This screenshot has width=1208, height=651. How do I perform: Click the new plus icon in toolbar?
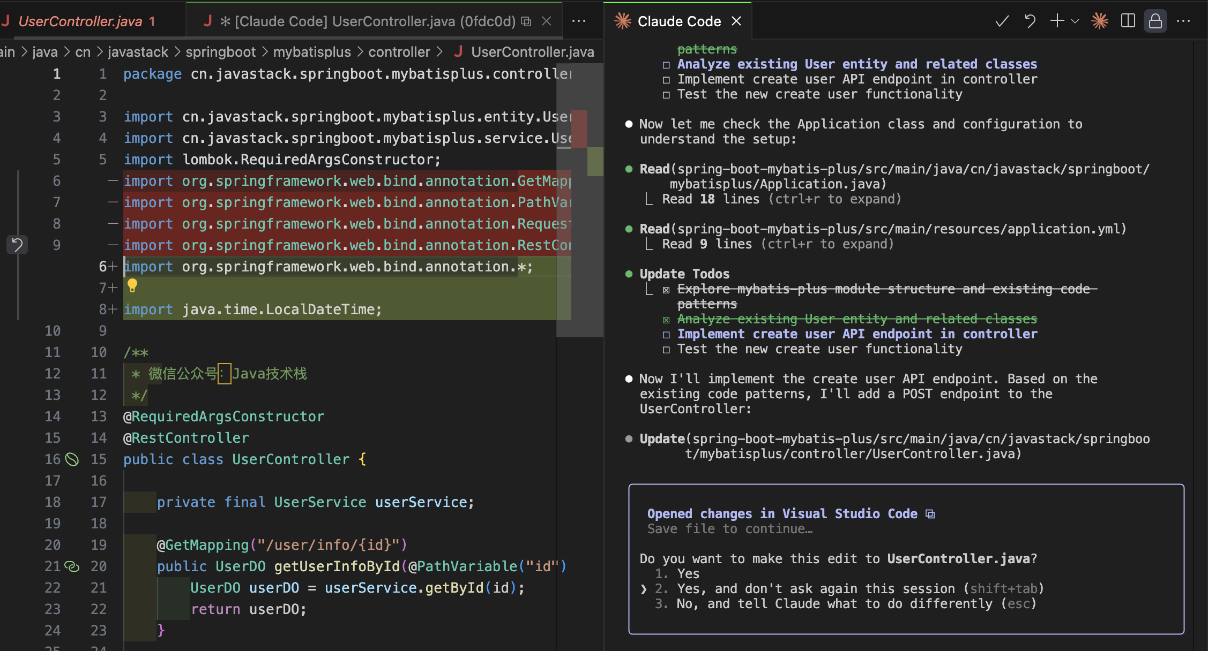pos(1057,21)
